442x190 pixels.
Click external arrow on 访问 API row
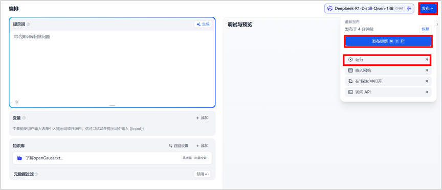point(427,92)
